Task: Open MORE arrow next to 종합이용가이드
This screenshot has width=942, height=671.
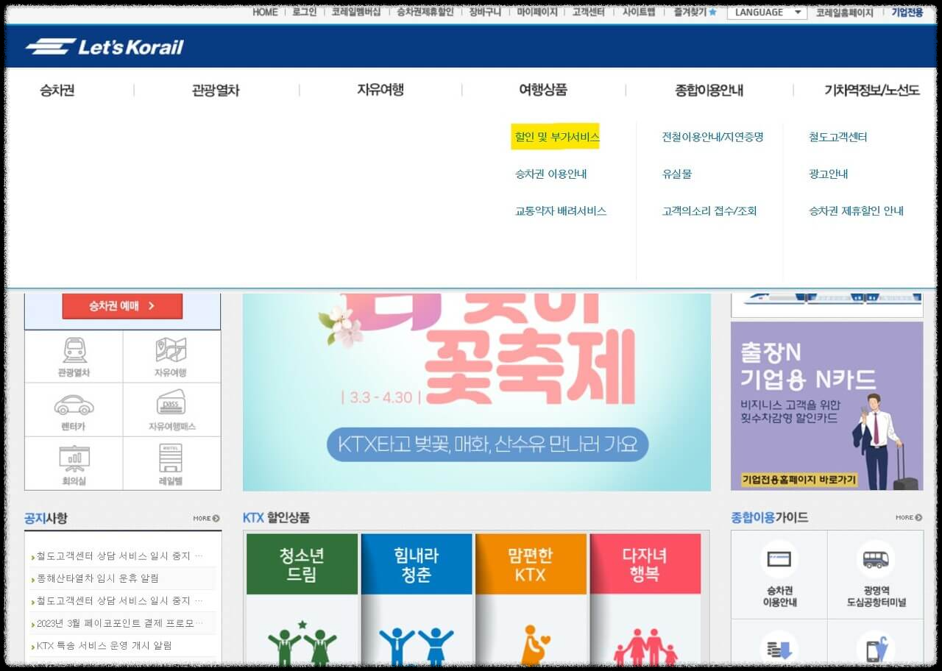Action: (x=909, y=517)
